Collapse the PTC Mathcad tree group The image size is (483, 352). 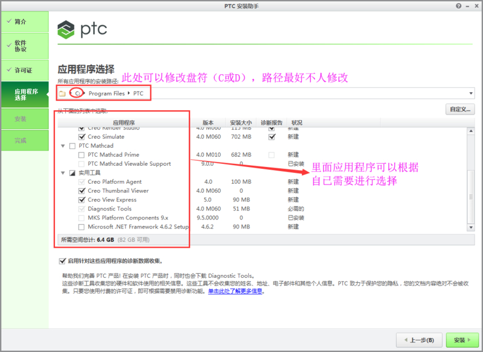pyautogui.click(x=63, y=146)
